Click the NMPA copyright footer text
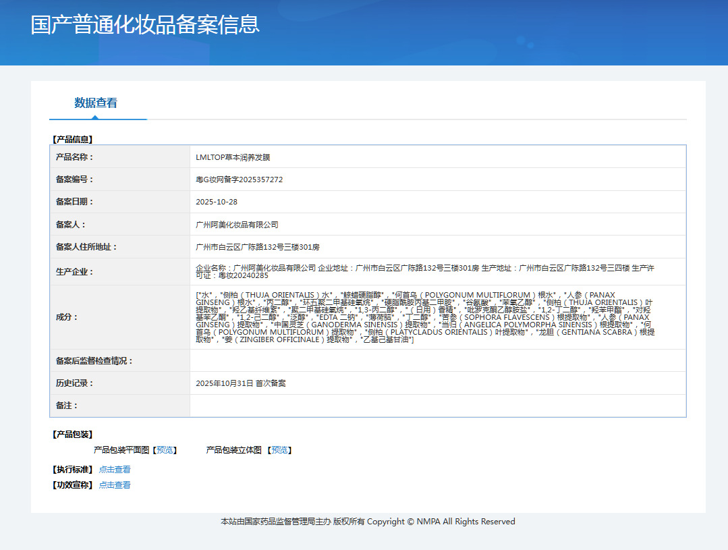This screenshot has height=550, width=728. pos(368,522)
